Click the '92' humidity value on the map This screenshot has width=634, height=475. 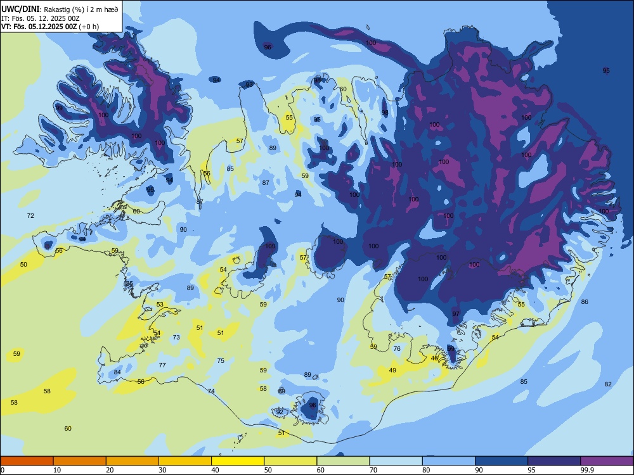click(280, 412)
